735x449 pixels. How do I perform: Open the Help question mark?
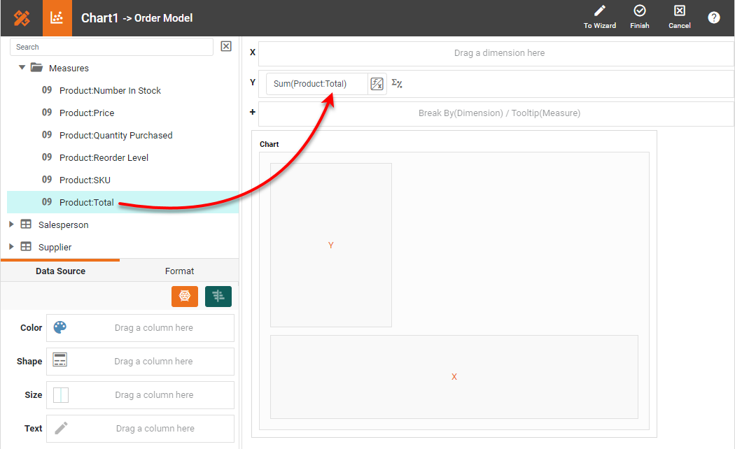tap(713, 17)
